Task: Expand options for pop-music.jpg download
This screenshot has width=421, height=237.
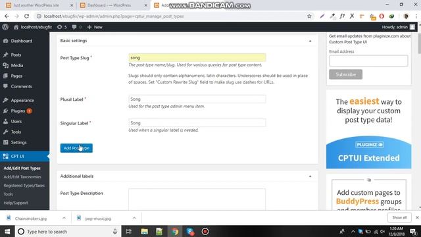Action: (134, 218)
